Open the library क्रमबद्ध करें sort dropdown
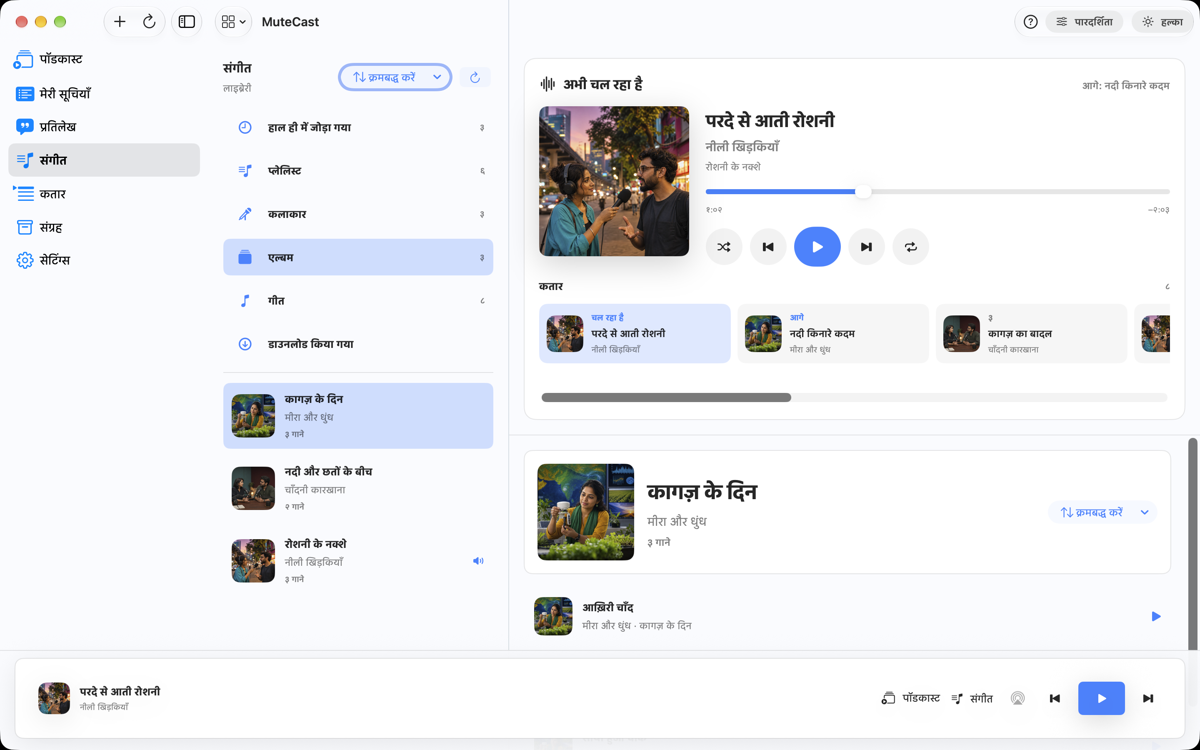This screenshot has width=1200, height=750. 395,77
